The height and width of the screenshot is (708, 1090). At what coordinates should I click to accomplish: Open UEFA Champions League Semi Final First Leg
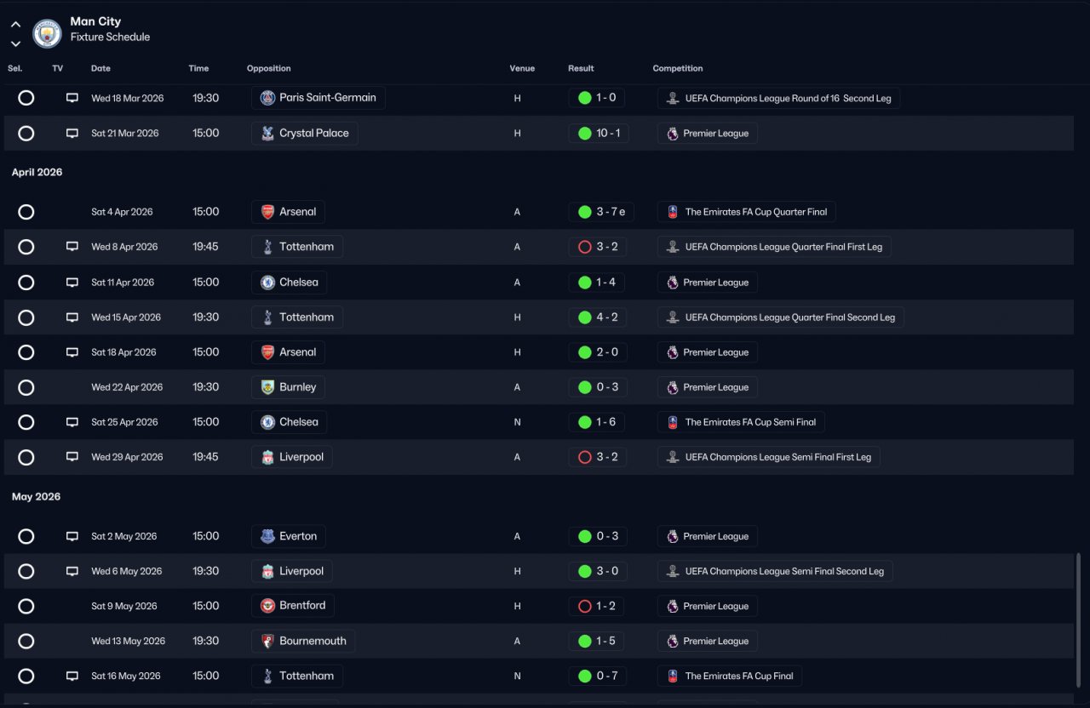point(777,457)
